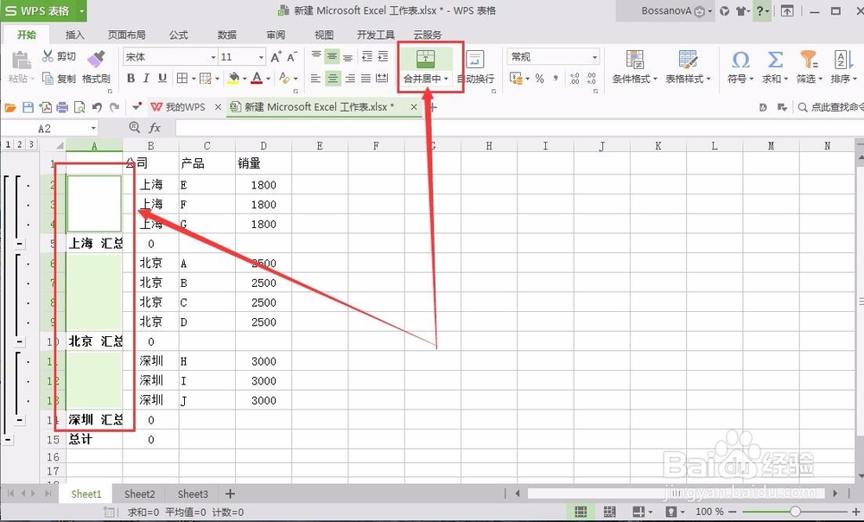This screenshot has height=522, width=864.
Task: Click the distributed alignment icon
Action: (x=381, y=79)
